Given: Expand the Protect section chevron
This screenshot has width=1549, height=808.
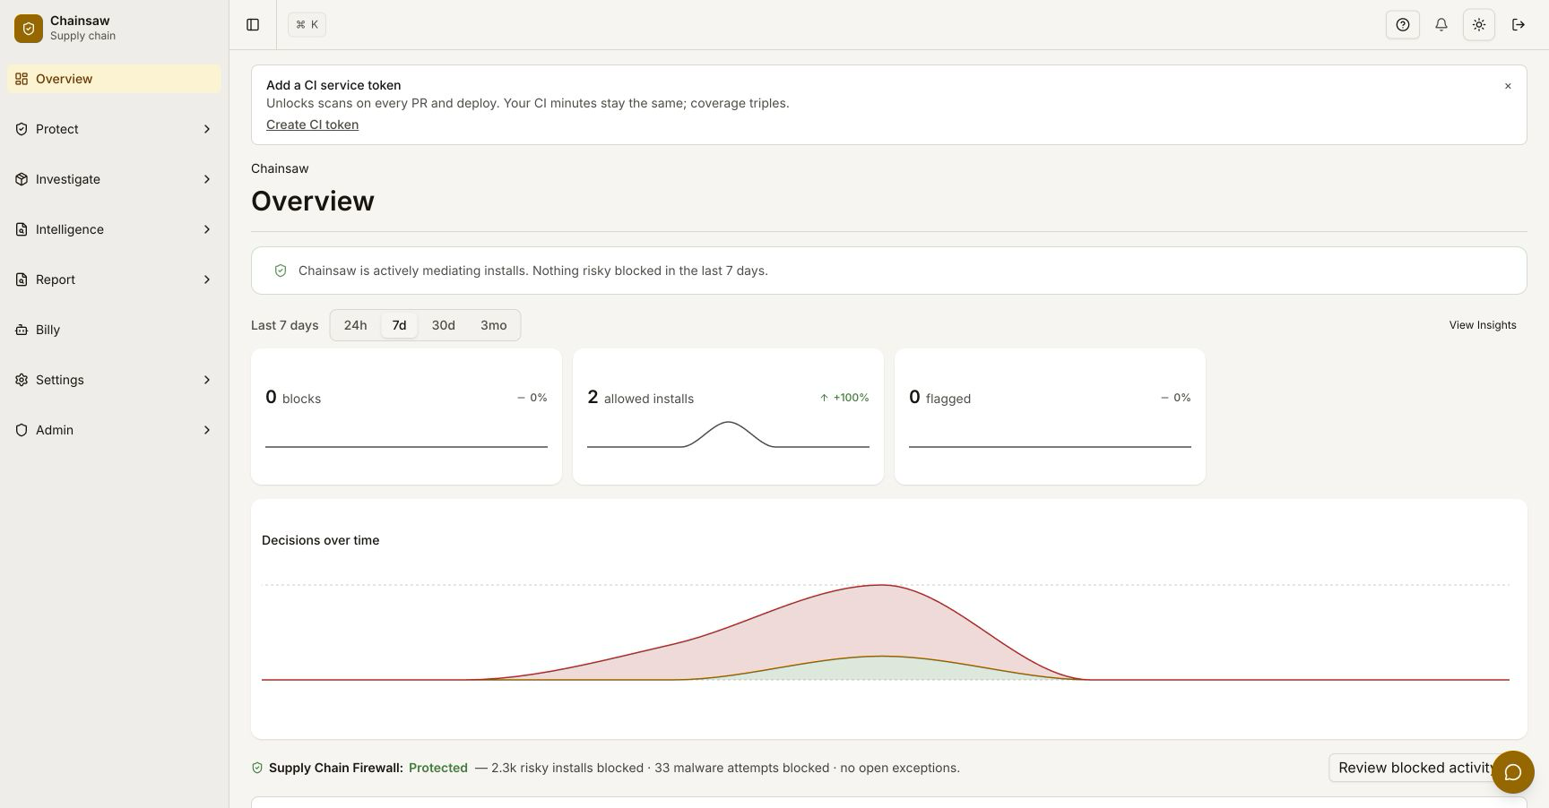Looking at the screenshot, I should 207,129.
